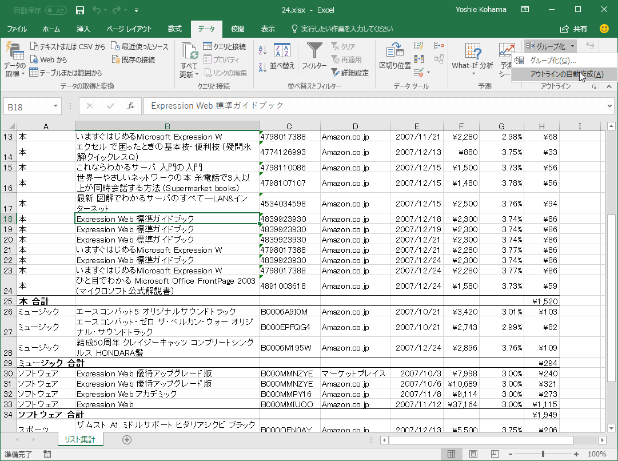Click the horizontal scrollbar thumb
Image resolution: width=618 pixels, height=461 pixels.
point(481,440)
